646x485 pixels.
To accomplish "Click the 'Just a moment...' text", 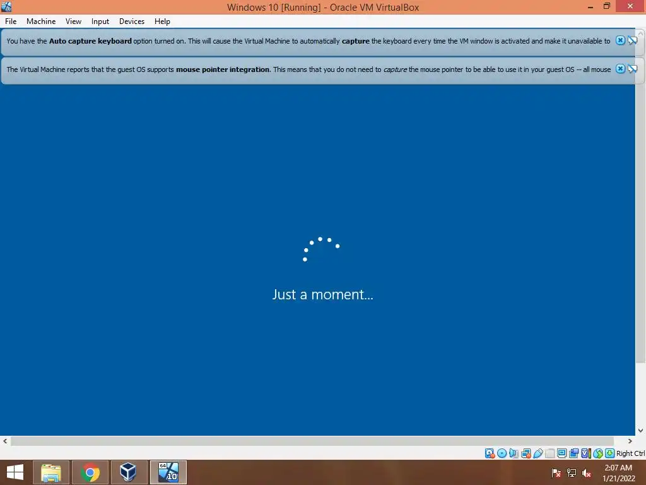I will [322, 294].
